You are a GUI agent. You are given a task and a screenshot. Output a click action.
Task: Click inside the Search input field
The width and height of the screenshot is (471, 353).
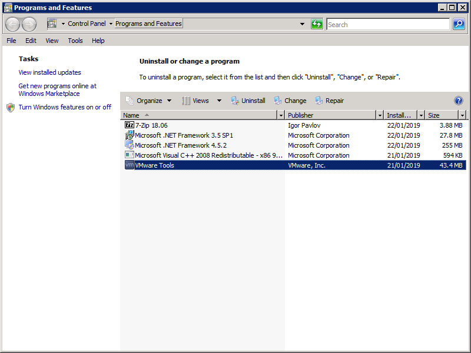coord(388,24)
